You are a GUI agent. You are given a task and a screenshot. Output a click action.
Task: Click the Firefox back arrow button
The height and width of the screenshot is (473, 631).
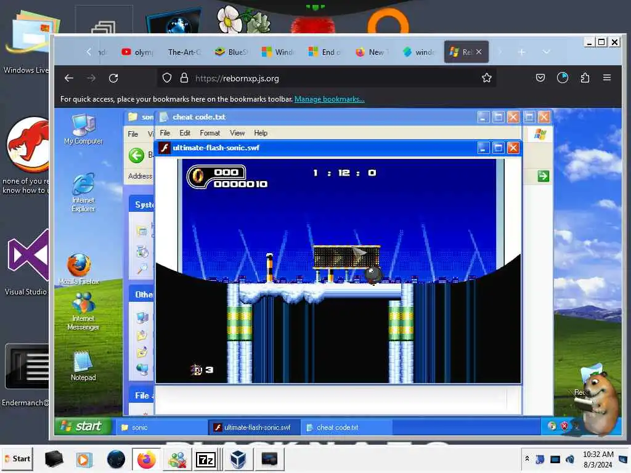click(x=69, y=78)
